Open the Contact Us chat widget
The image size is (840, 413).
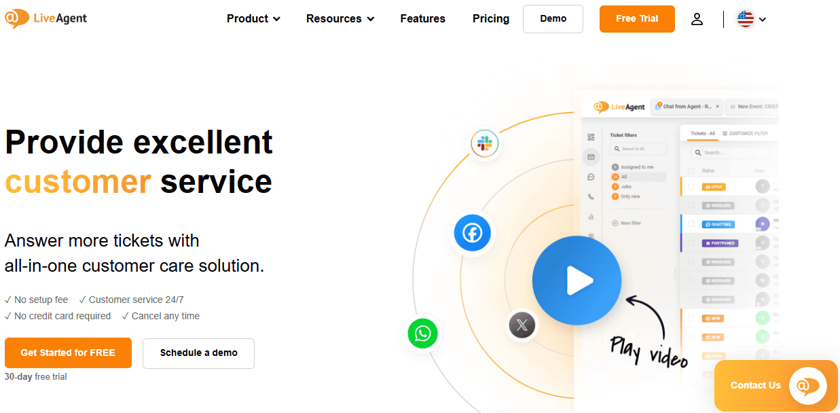775,385
